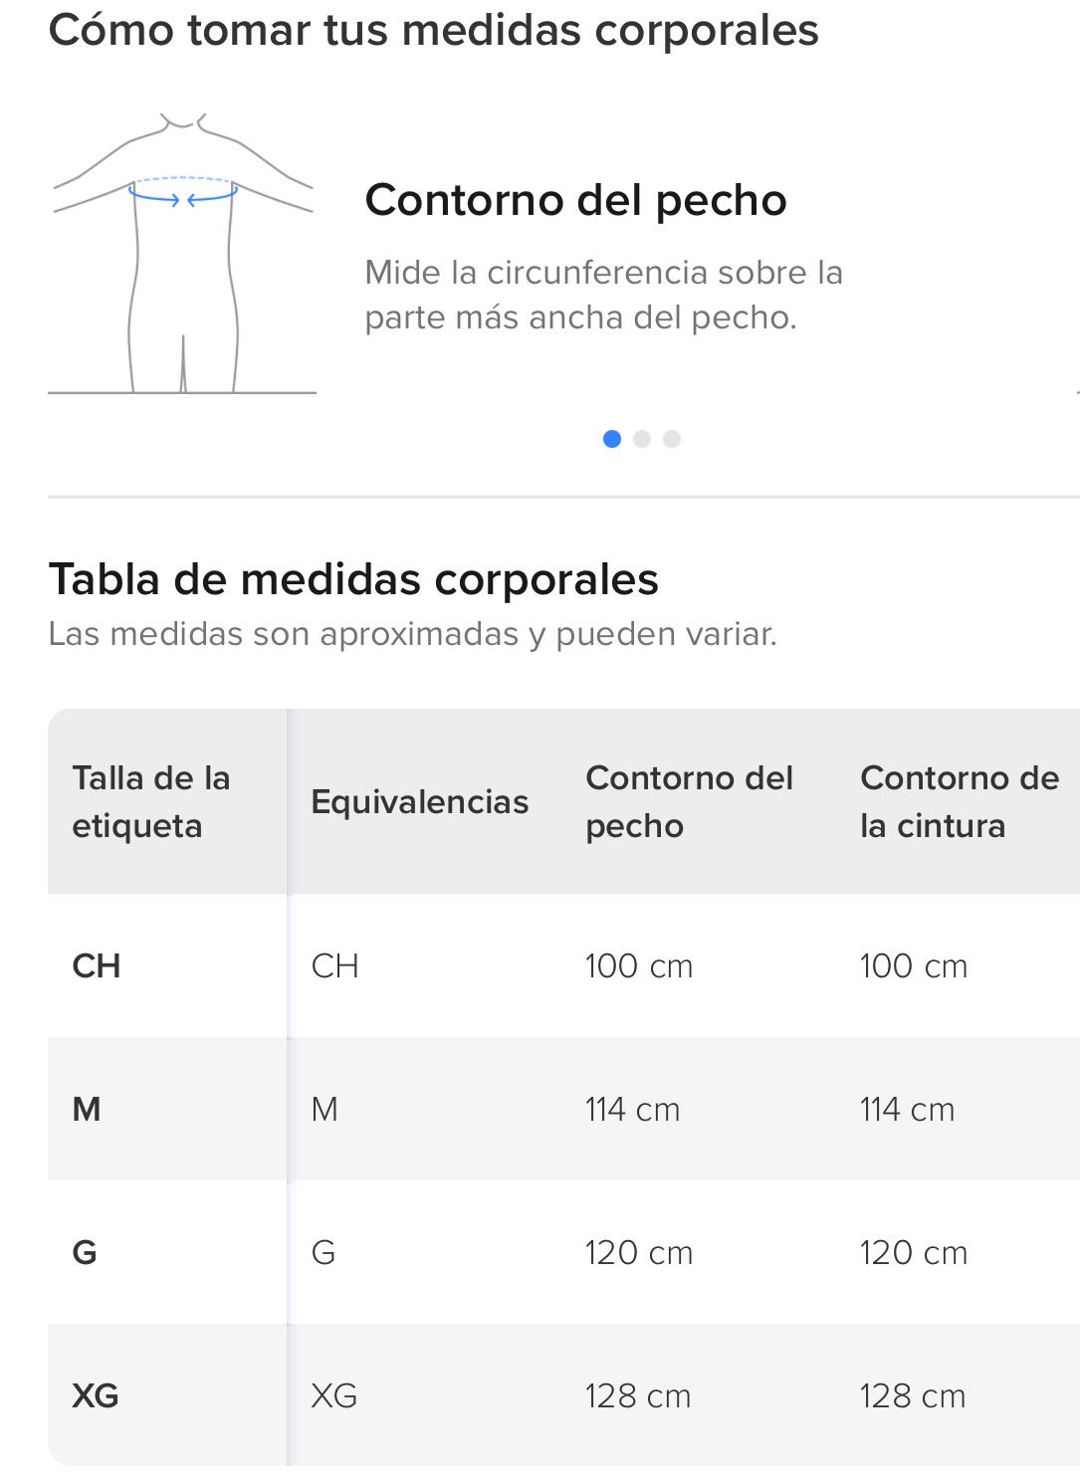Select the 'Contorno del pecho' heading
Screen dimensions: 1080x1484
pos(575,200)
